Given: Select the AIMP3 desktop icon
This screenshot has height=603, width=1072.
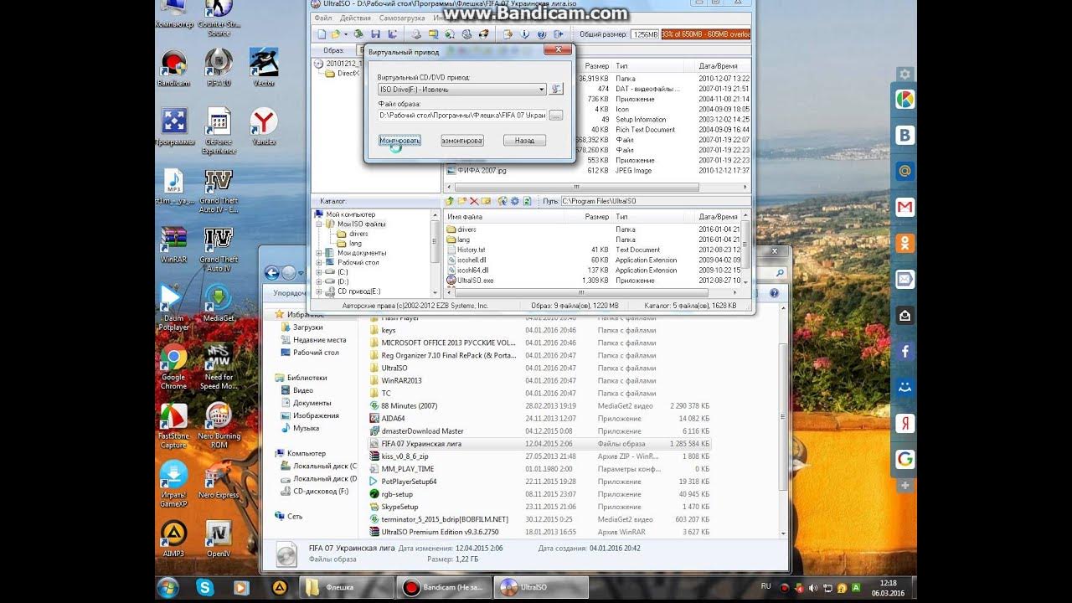Looking at the screenshot, I should (173, 539).
